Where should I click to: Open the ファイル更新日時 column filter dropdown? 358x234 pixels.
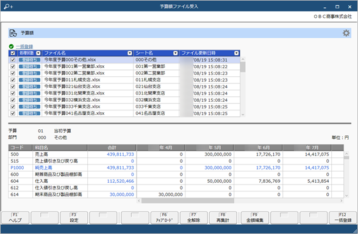tap(236, 53)
